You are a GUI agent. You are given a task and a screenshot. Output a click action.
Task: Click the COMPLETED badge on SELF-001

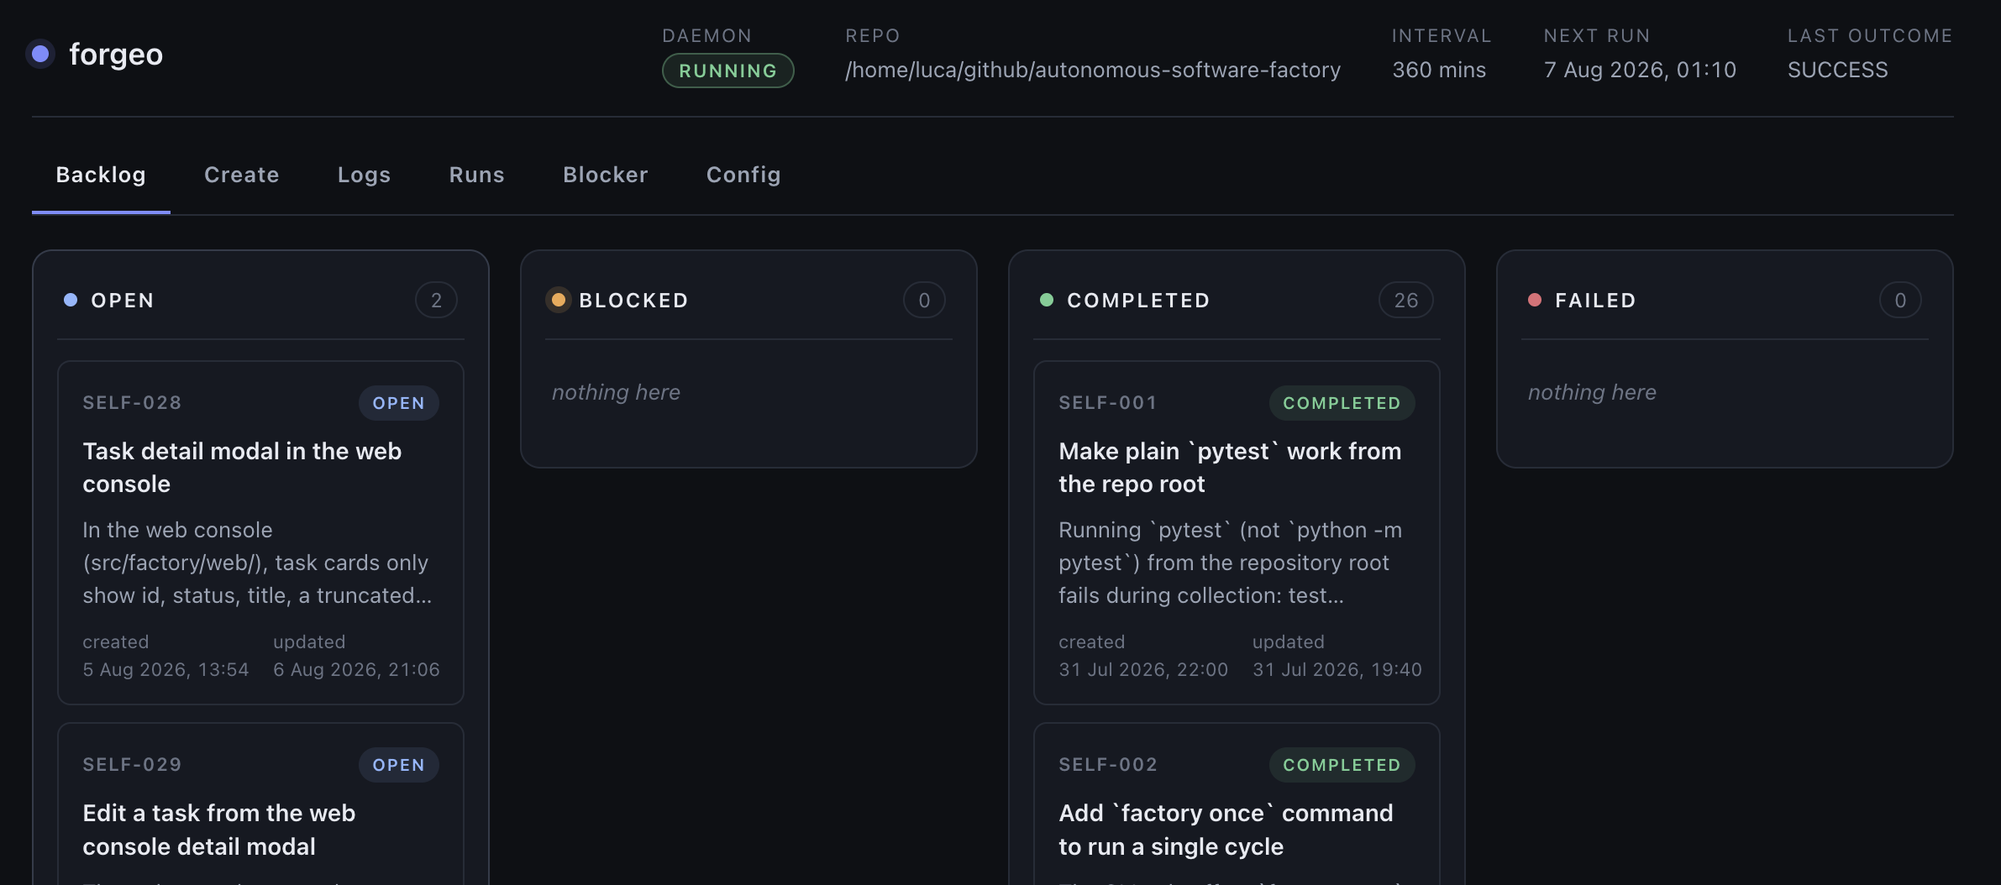point(1342,403)
